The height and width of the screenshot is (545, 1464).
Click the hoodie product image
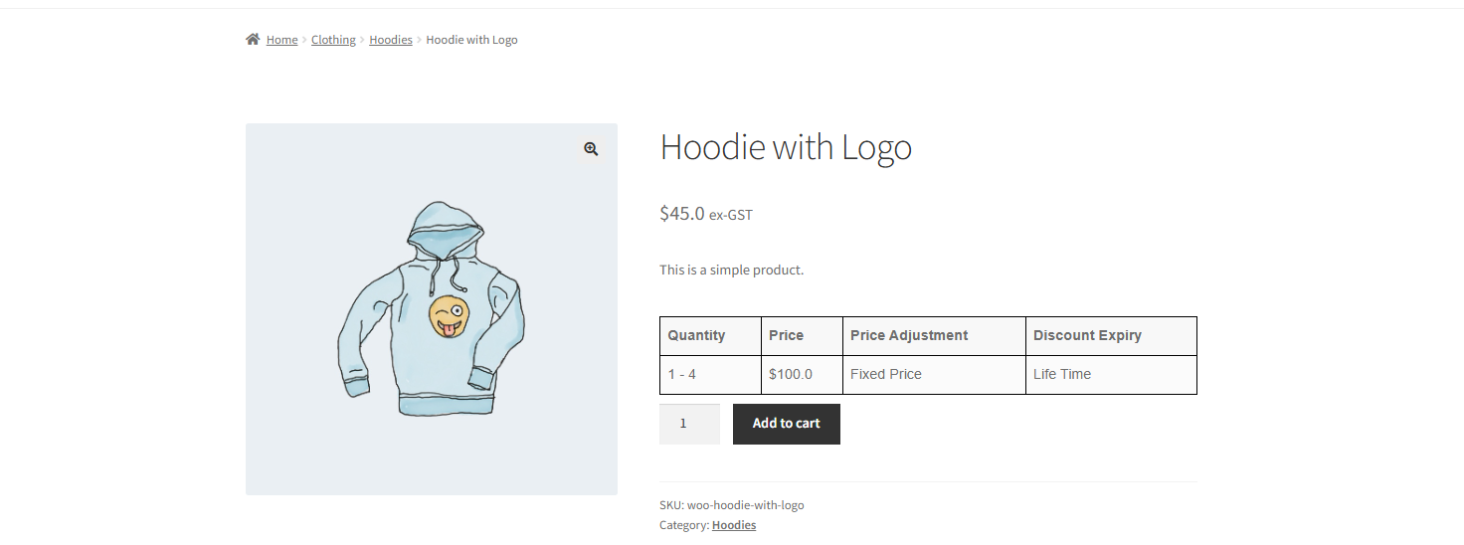pos(431,309)
